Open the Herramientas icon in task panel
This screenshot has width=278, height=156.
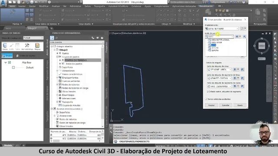click(x=27, y=46)
